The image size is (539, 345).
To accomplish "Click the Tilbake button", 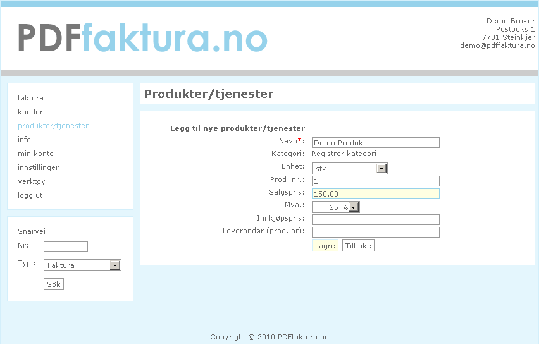I will (x=358, y=246).
